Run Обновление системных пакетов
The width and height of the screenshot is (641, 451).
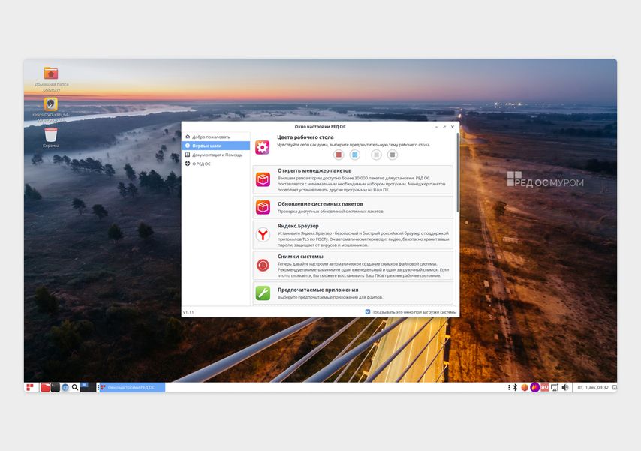click(x=354, y=207)
